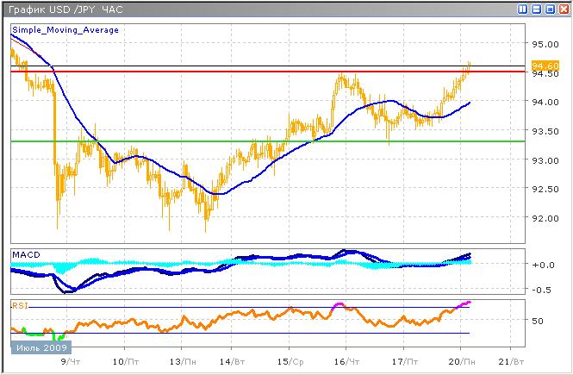Image resolution: width=573 pixels, height=375 pixels.
Task: Click the pause-style button in title bar
Action: [x=522, y=9]
